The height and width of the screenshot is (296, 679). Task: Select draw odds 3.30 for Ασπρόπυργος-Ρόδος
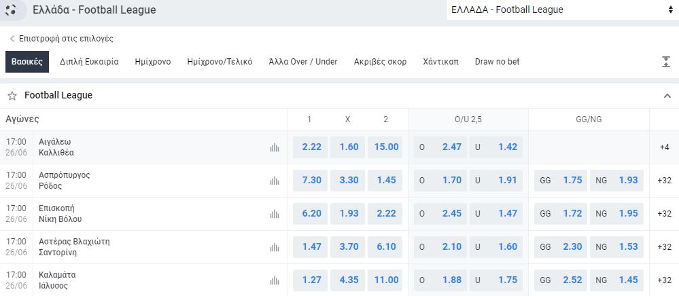tap(348, 181)
